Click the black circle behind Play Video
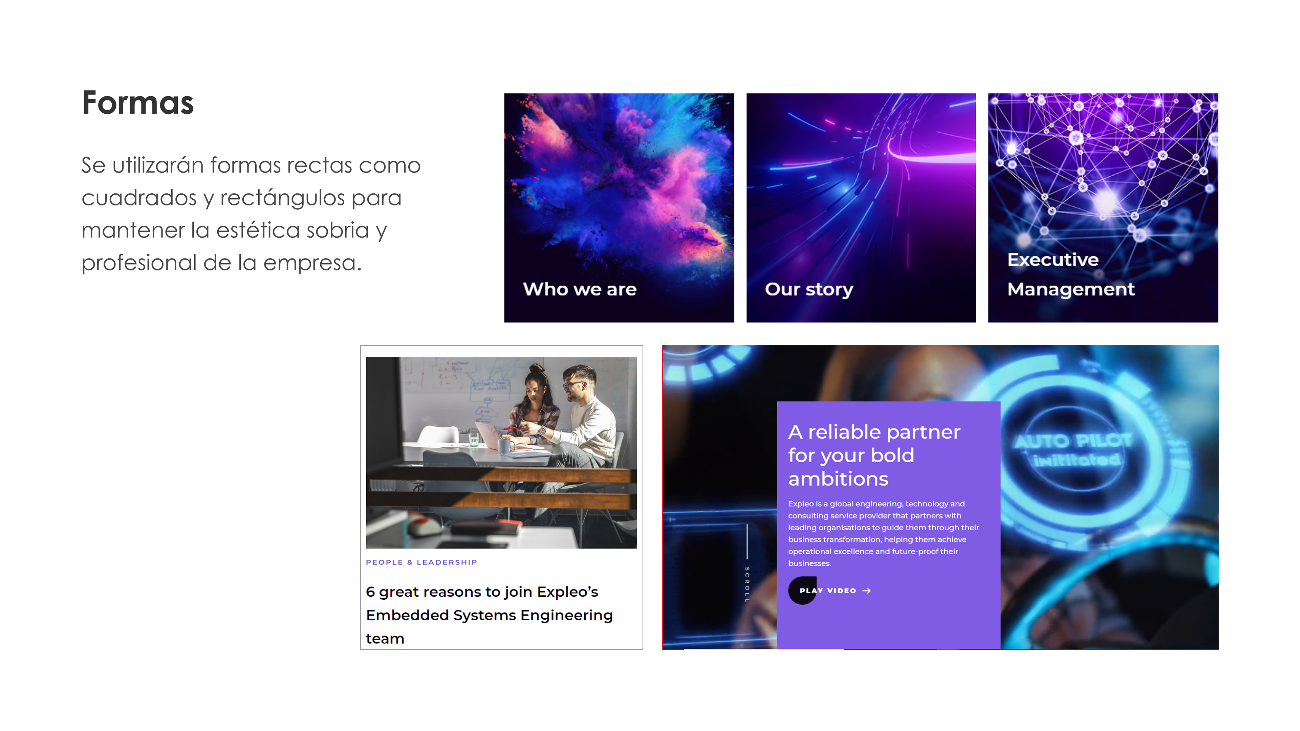 (802, 590)
